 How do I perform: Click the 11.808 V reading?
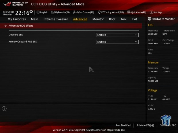tap(152, 99)
